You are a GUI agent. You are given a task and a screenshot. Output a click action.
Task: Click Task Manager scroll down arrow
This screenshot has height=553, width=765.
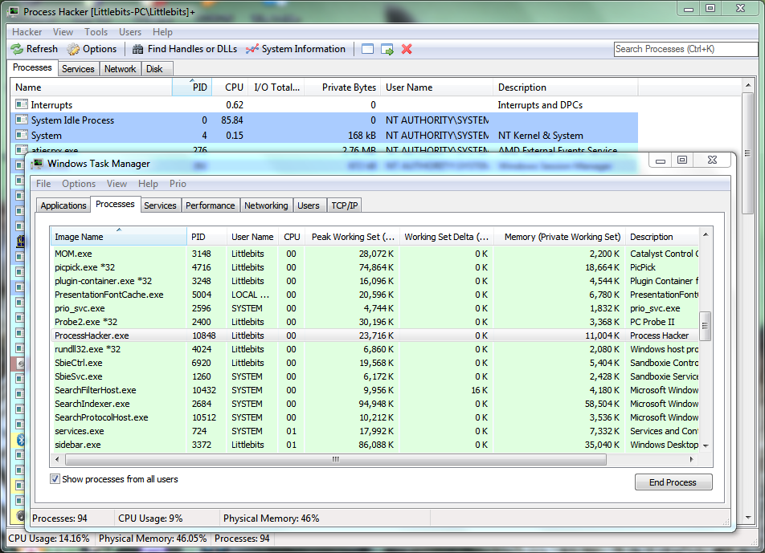click(706, 445)
